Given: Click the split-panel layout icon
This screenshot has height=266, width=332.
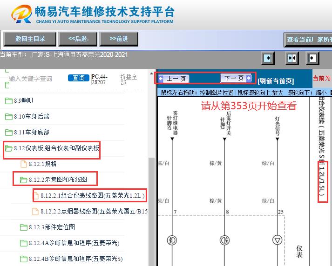Looking at the screenshot, I should (292, 58).
